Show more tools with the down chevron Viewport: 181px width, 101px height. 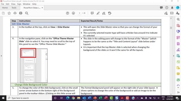click(178, 88)
